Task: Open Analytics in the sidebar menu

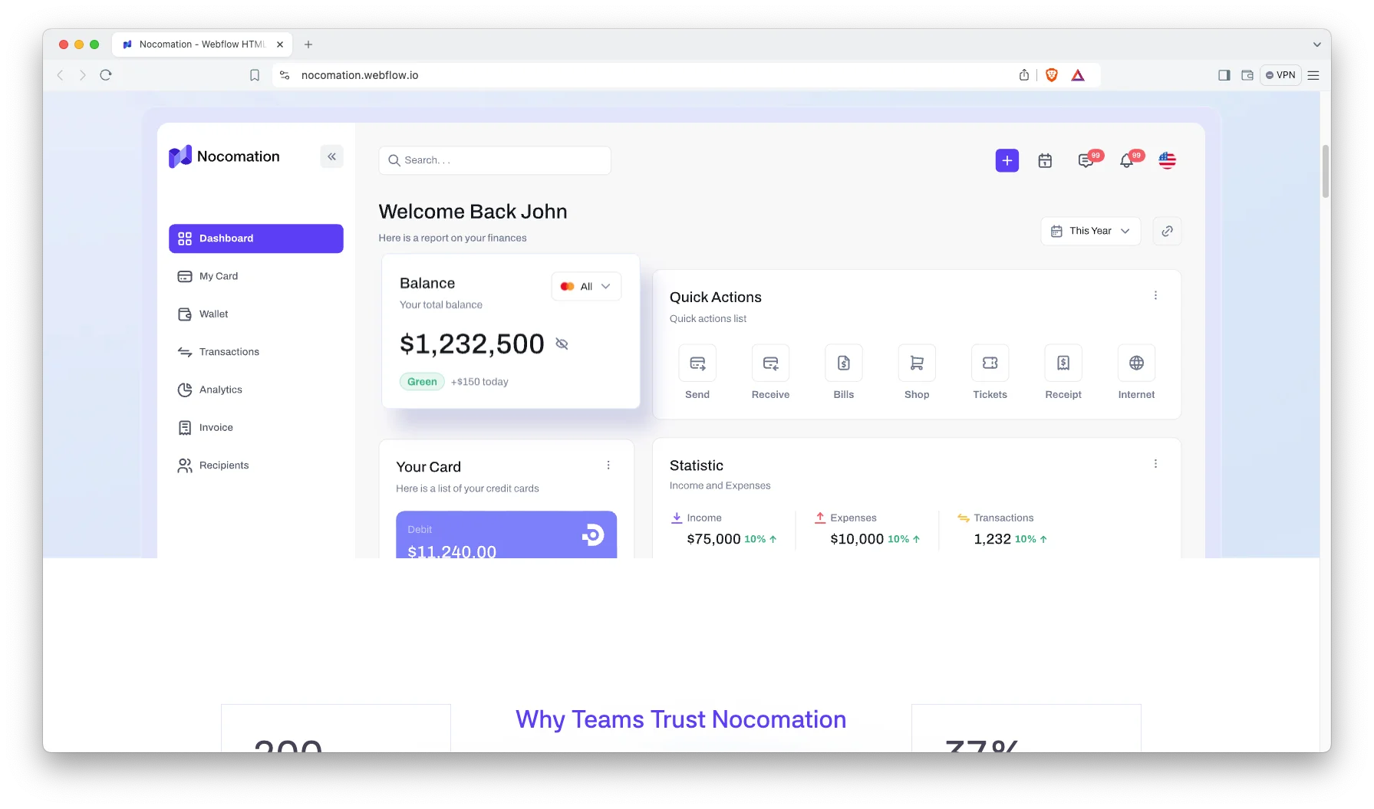Action: (x=220, y=390)
